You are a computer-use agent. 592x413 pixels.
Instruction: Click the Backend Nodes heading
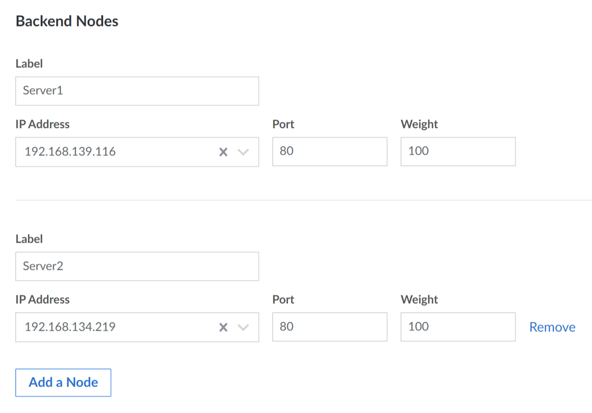66,21
